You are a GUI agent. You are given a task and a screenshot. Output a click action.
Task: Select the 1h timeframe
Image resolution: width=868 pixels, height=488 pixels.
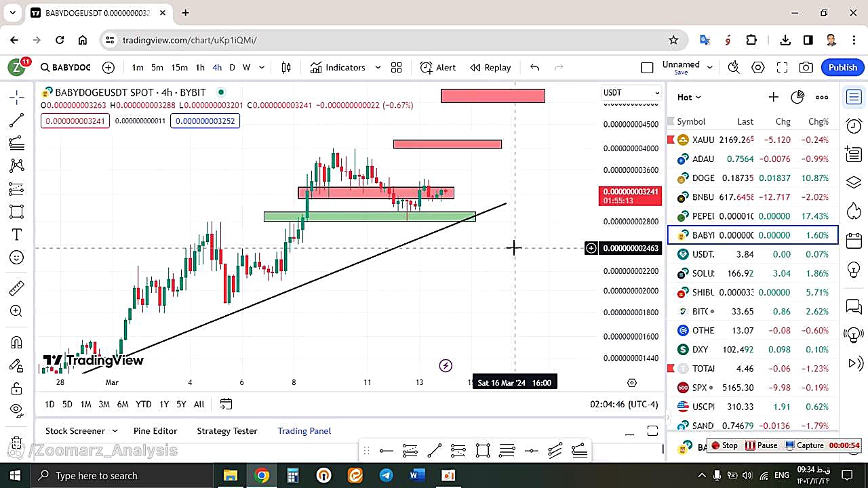pyautogui.click(x=200, y=68)
